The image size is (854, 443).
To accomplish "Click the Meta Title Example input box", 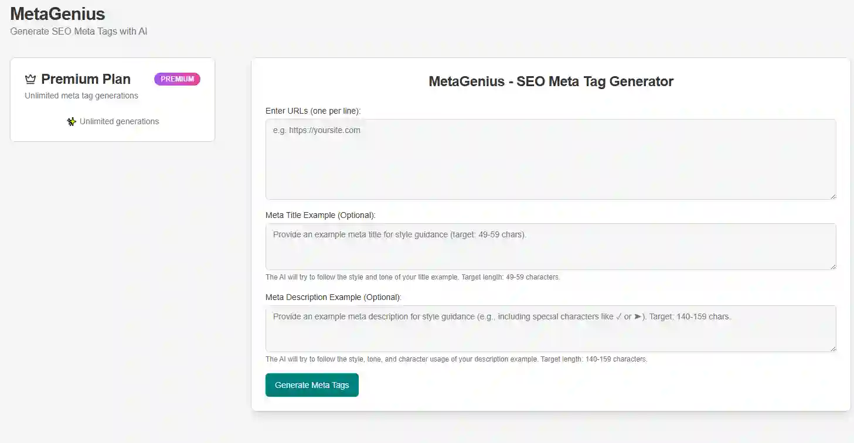I will [x=550, y=246].
